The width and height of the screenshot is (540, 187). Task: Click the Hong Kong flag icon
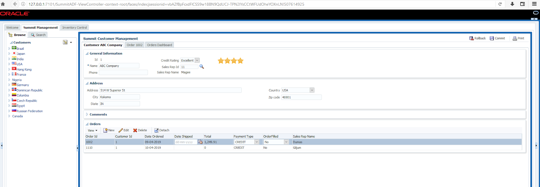point(14,69)
